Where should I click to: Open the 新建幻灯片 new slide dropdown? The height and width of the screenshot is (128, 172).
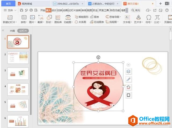[10, 22]
